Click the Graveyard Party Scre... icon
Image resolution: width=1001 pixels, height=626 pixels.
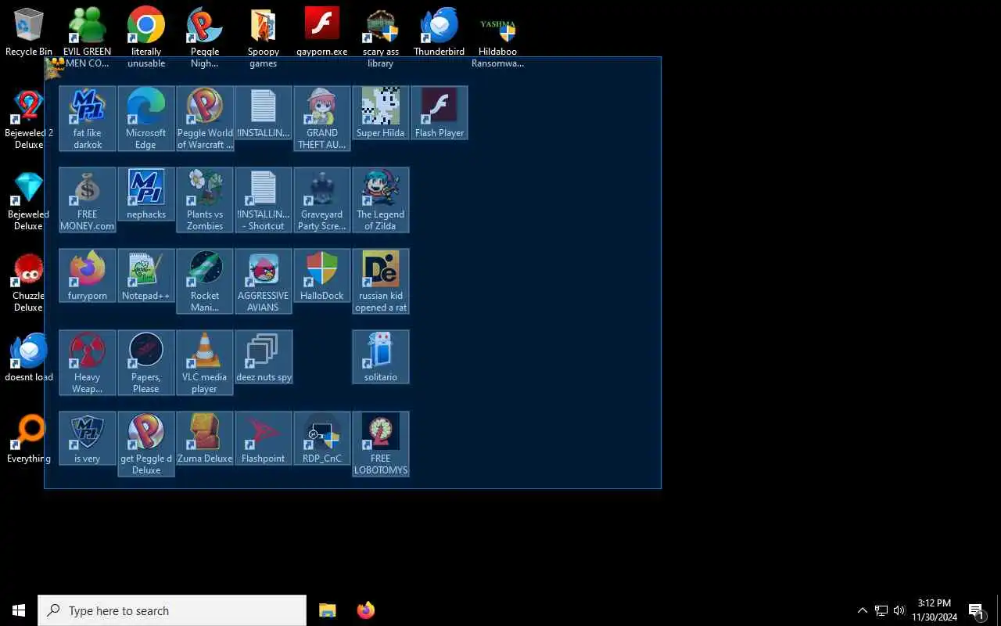pos(322,200)
